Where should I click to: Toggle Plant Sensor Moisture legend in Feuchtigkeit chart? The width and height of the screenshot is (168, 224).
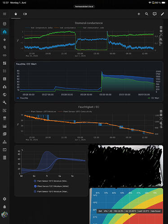point(41,112)
